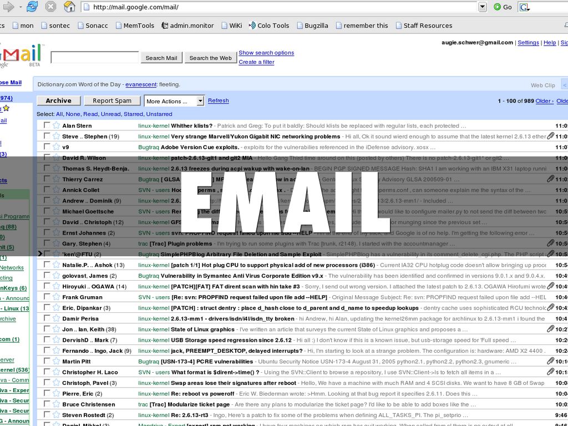Open the More Actions dropdown
568x426 pixels.
(174, 101)
